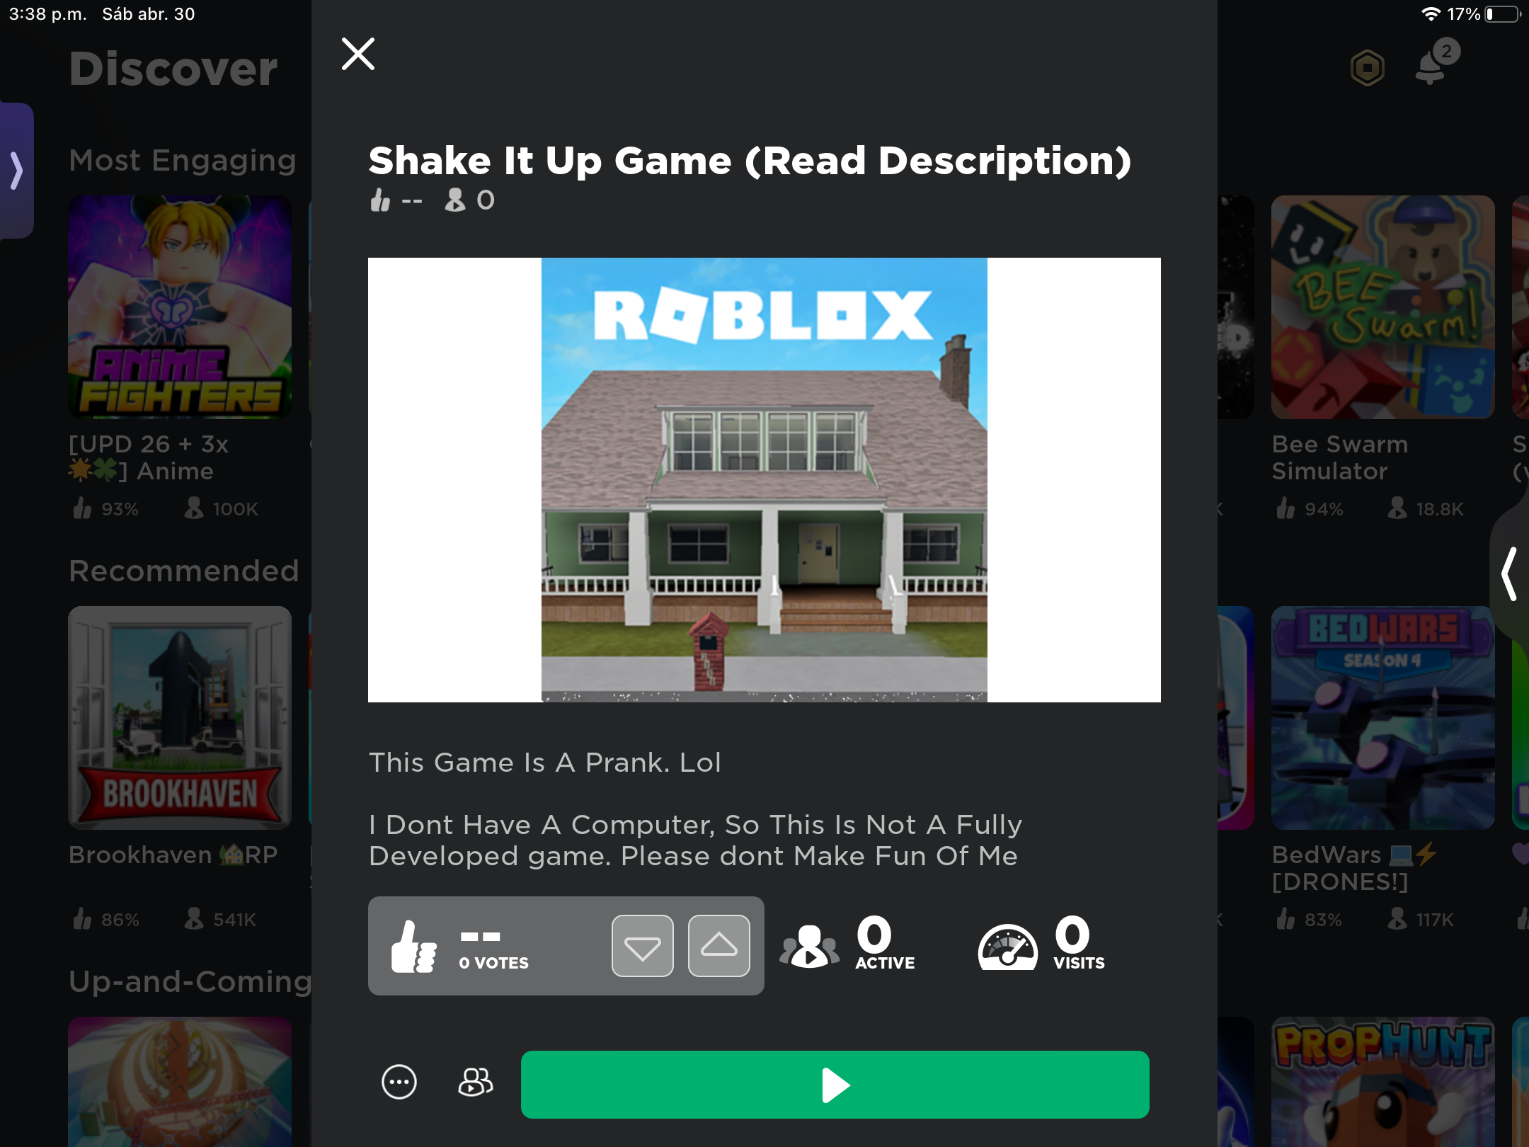Open Anime Fighters game tile

[x=180, y=307]
